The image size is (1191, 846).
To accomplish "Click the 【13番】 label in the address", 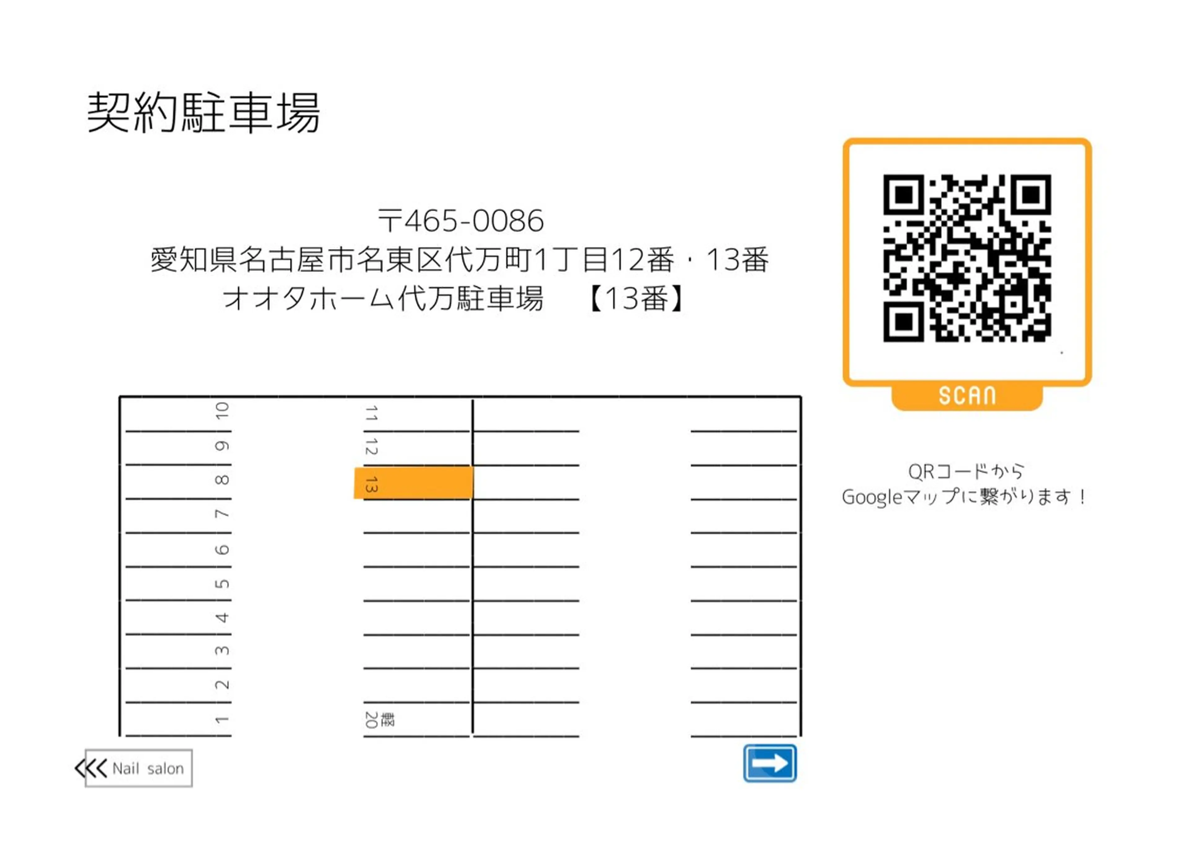I will [636, 299].
